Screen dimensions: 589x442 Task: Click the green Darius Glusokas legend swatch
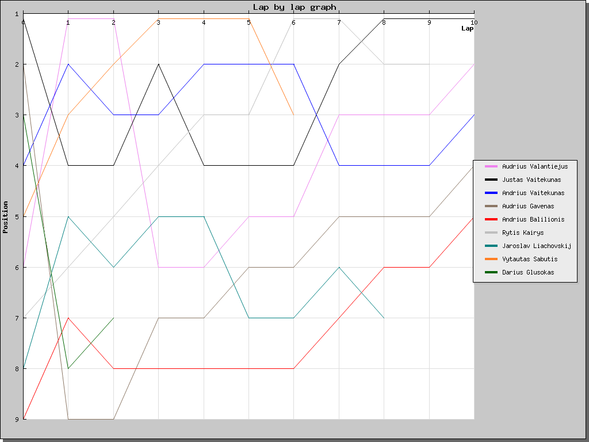click(x=491, y=272)
